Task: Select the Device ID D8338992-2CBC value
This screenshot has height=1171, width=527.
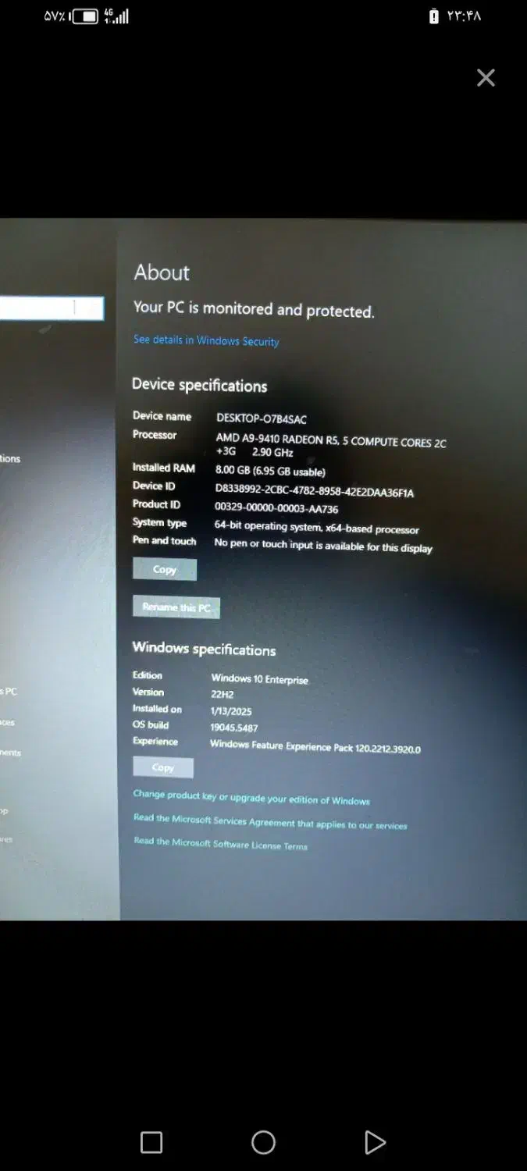Action: pyautogui.click(x=314, y=491)
